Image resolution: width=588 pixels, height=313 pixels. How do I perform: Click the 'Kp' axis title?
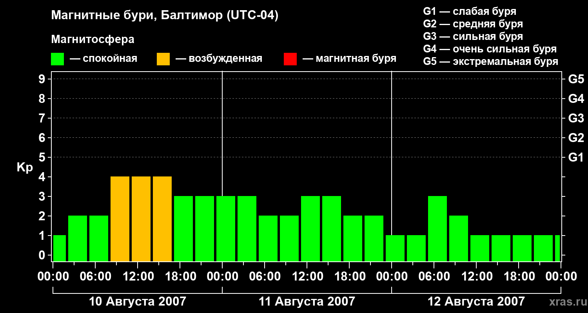pos(25,167)
